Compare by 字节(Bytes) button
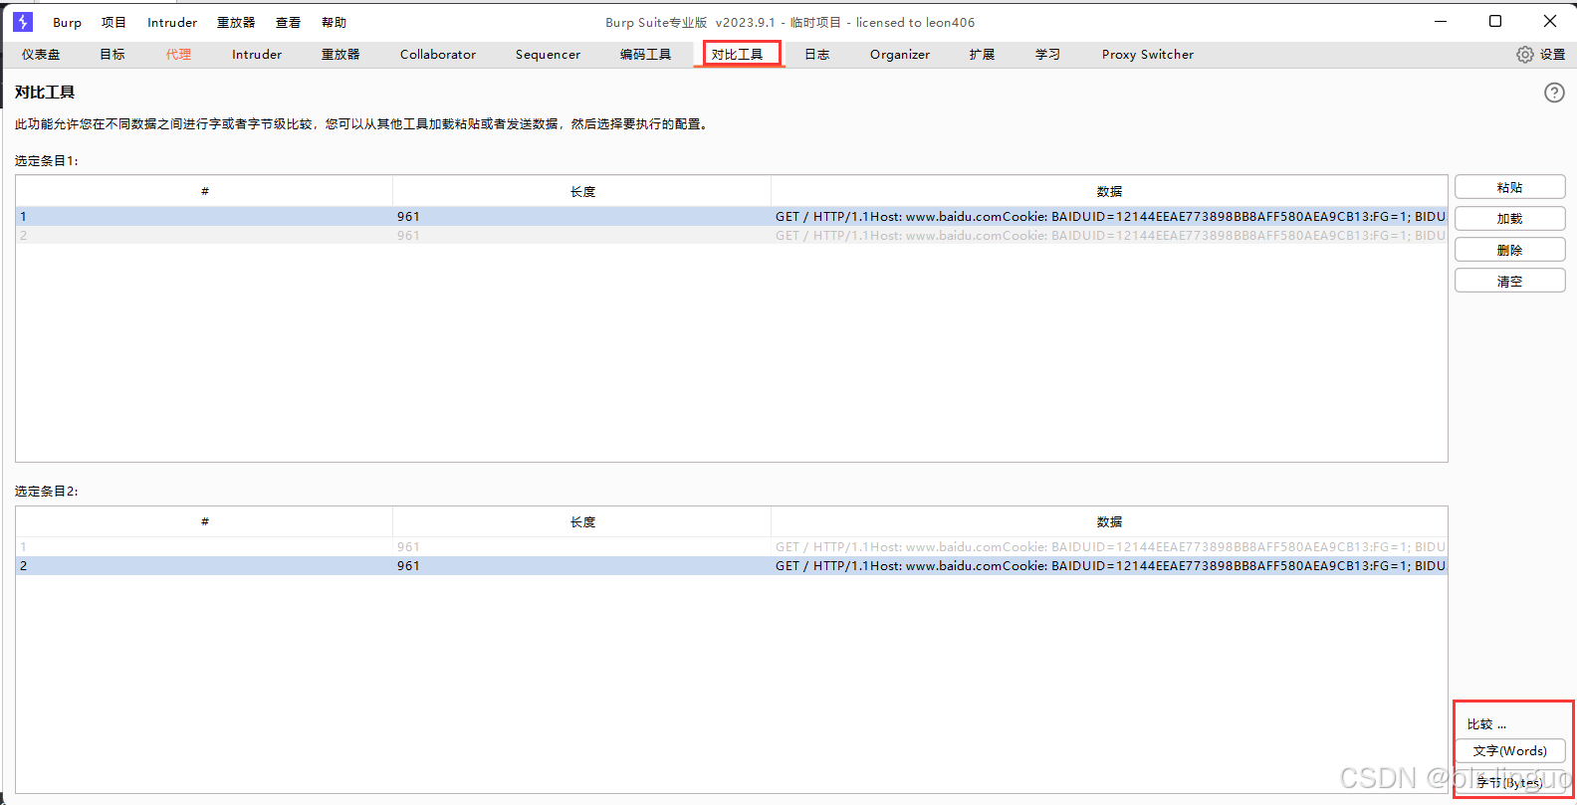1577x805 pixels. (x=1510, y=783)
